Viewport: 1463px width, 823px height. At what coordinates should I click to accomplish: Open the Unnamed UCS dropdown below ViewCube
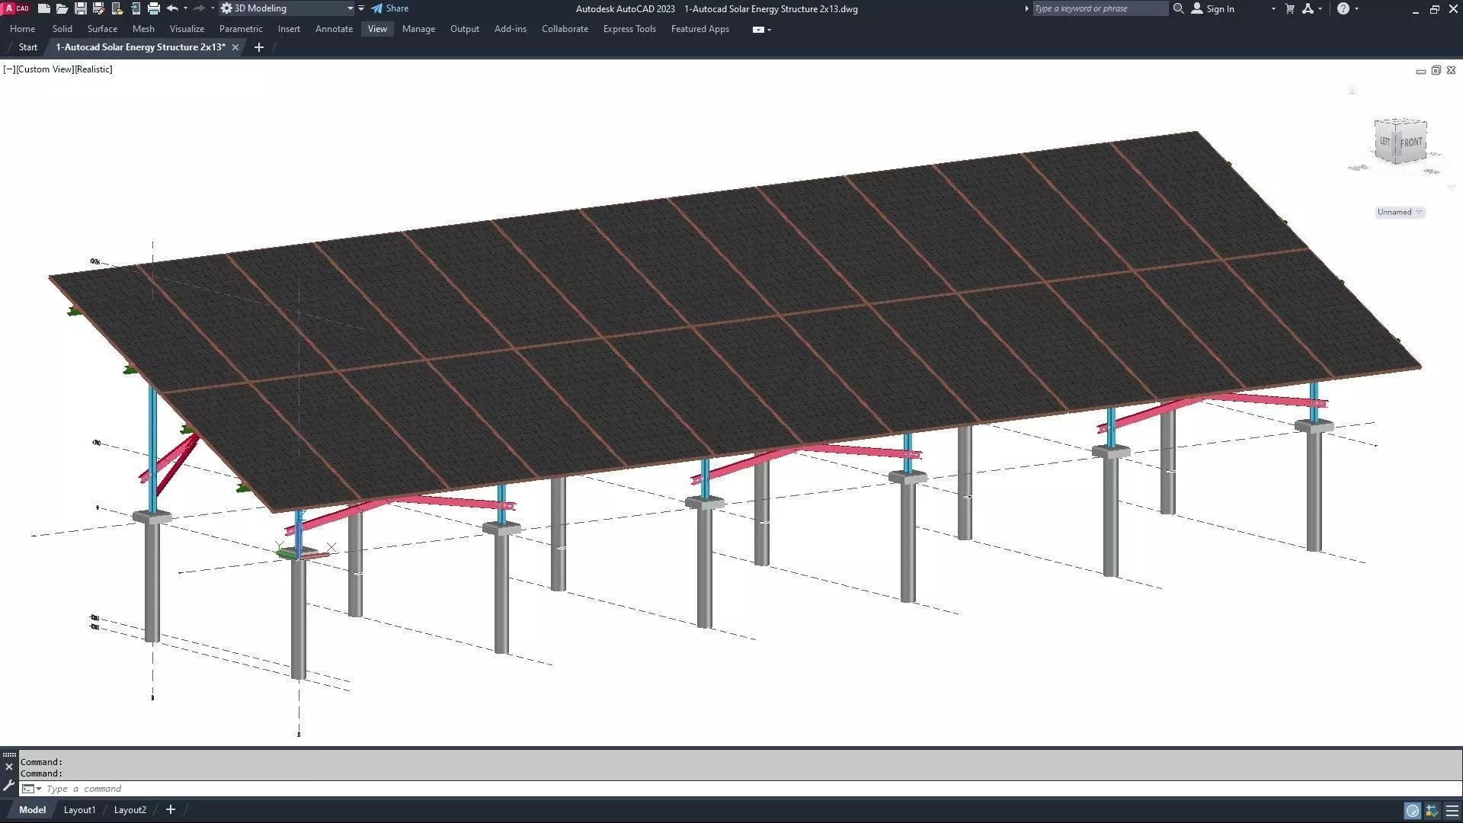pyautogui.click(x=1400, y=212)
